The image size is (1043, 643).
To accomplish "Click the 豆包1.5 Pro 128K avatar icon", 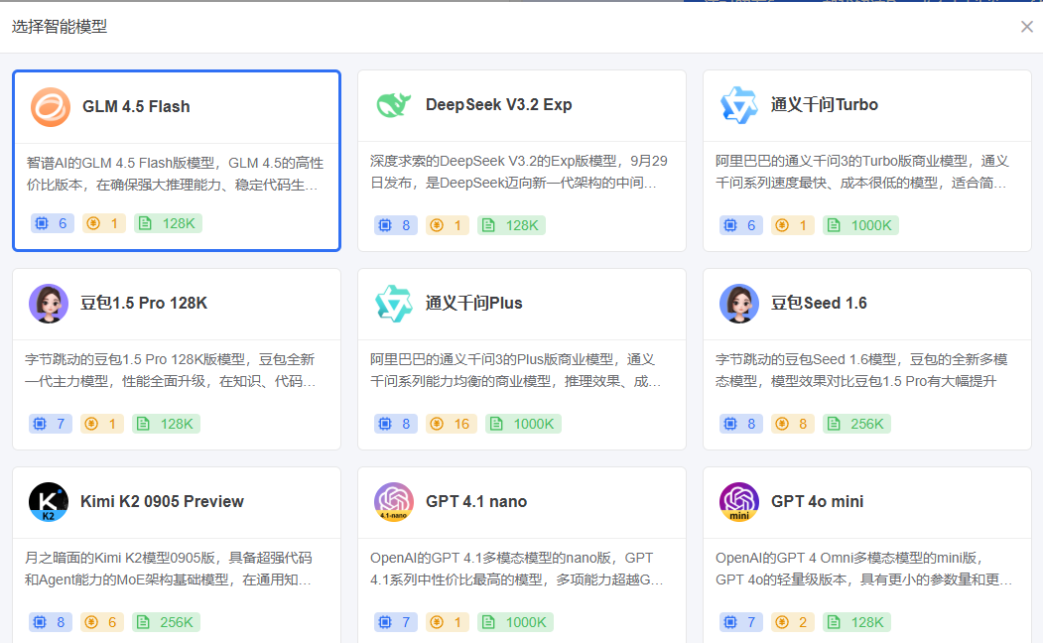I will pos(49,304).
